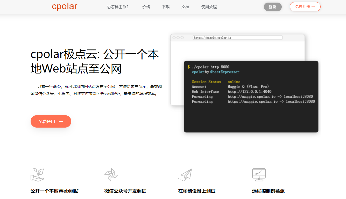Click the @bestExpresser text in terminal
This screenshot has width=346, height=199.
(x=225, y=72)
